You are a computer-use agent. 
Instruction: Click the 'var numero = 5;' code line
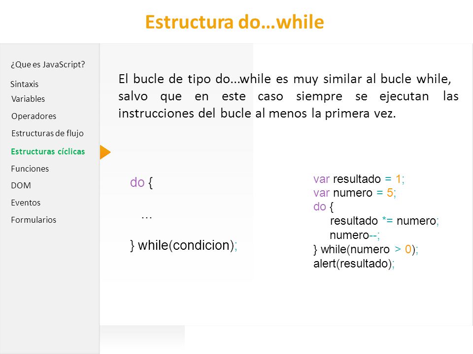pyautogui.click(x=354, y=193)
